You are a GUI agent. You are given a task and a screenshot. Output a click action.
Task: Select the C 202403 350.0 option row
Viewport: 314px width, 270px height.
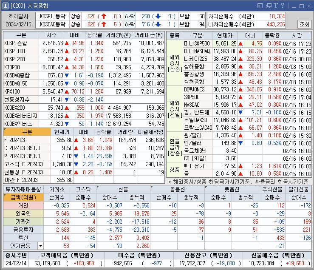(84, 148)
